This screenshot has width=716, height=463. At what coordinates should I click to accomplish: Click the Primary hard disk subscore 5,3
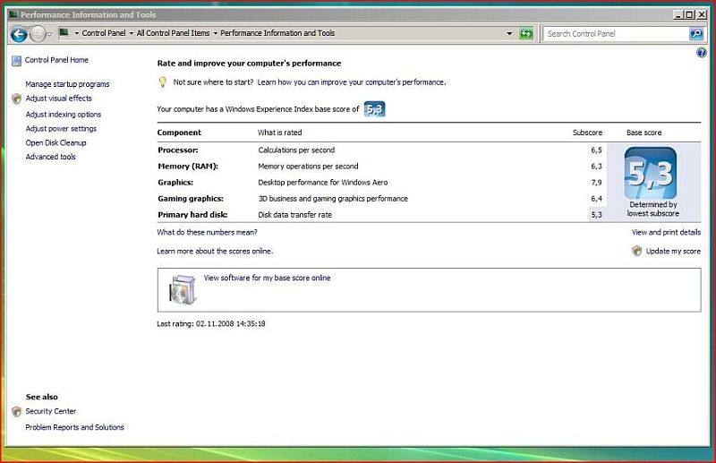[596, 215]
